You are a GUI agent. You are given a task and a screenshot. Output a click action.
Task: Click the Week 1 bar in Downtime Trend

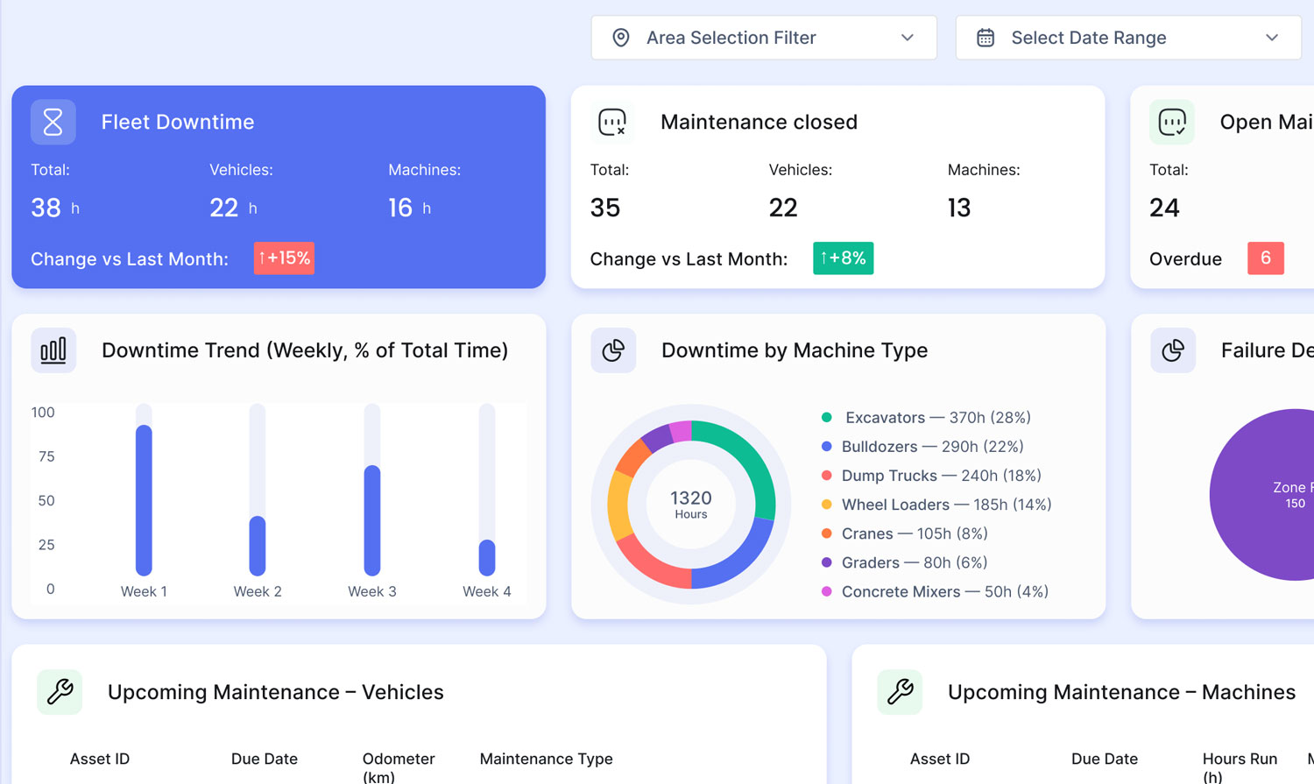144,499
